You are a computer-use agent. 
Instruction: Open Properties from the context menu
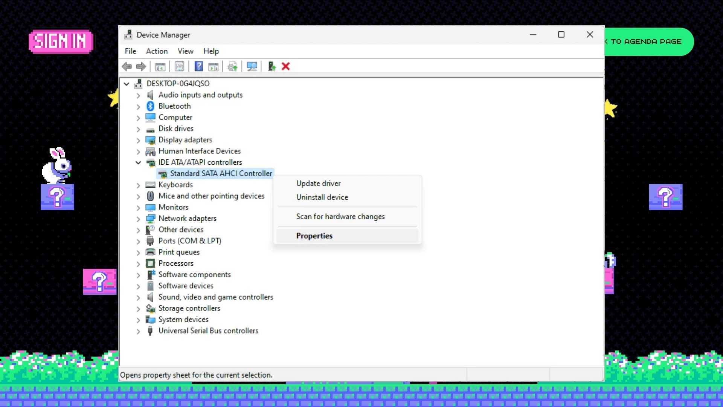(x=347, y=236)
